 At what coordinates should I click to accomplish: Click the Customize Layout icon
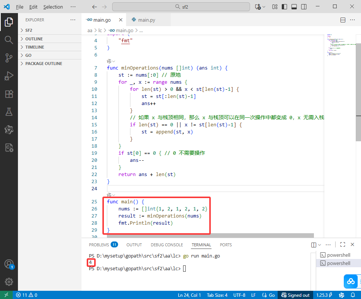[x=275, y=7]
